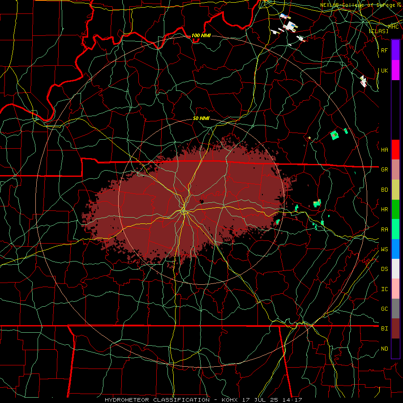Click the 'HHC' product code text
The height and width of the screenshot is (403, 403).
pos(394,26)
